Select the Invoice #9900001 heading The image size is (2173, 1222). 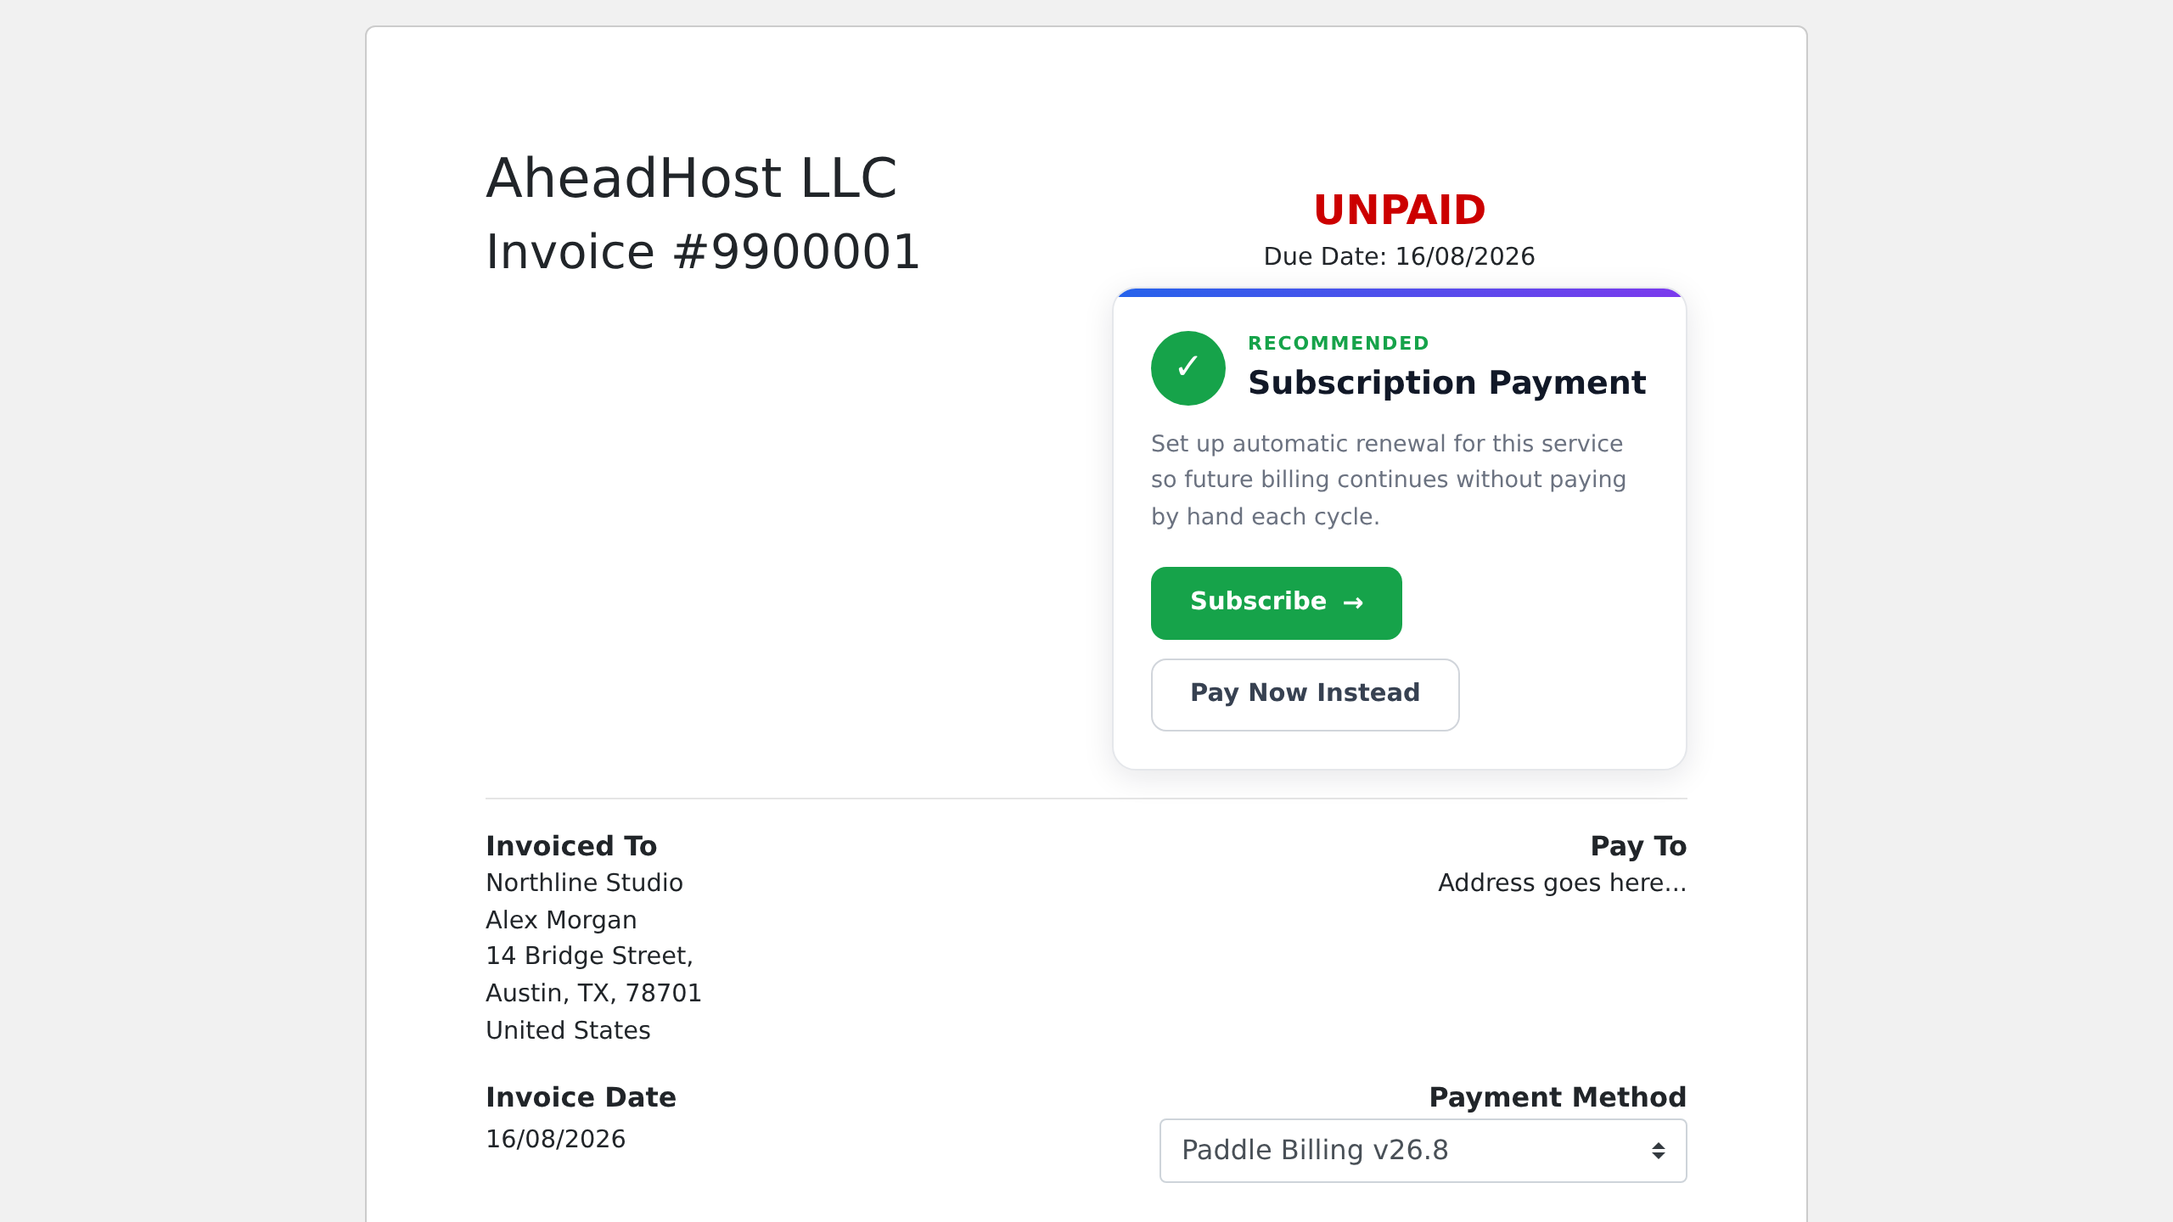pyautogui.click(x=703, y=252)
